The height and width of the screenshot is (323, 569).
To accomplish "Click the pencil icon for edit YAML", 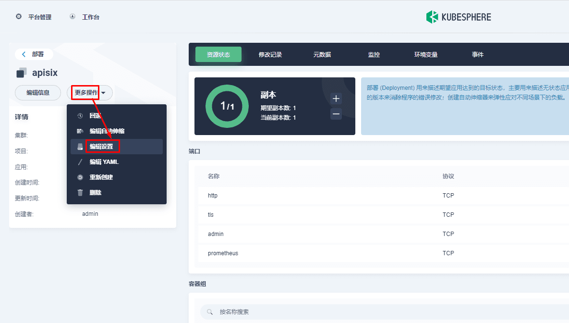I will [80, 162].
